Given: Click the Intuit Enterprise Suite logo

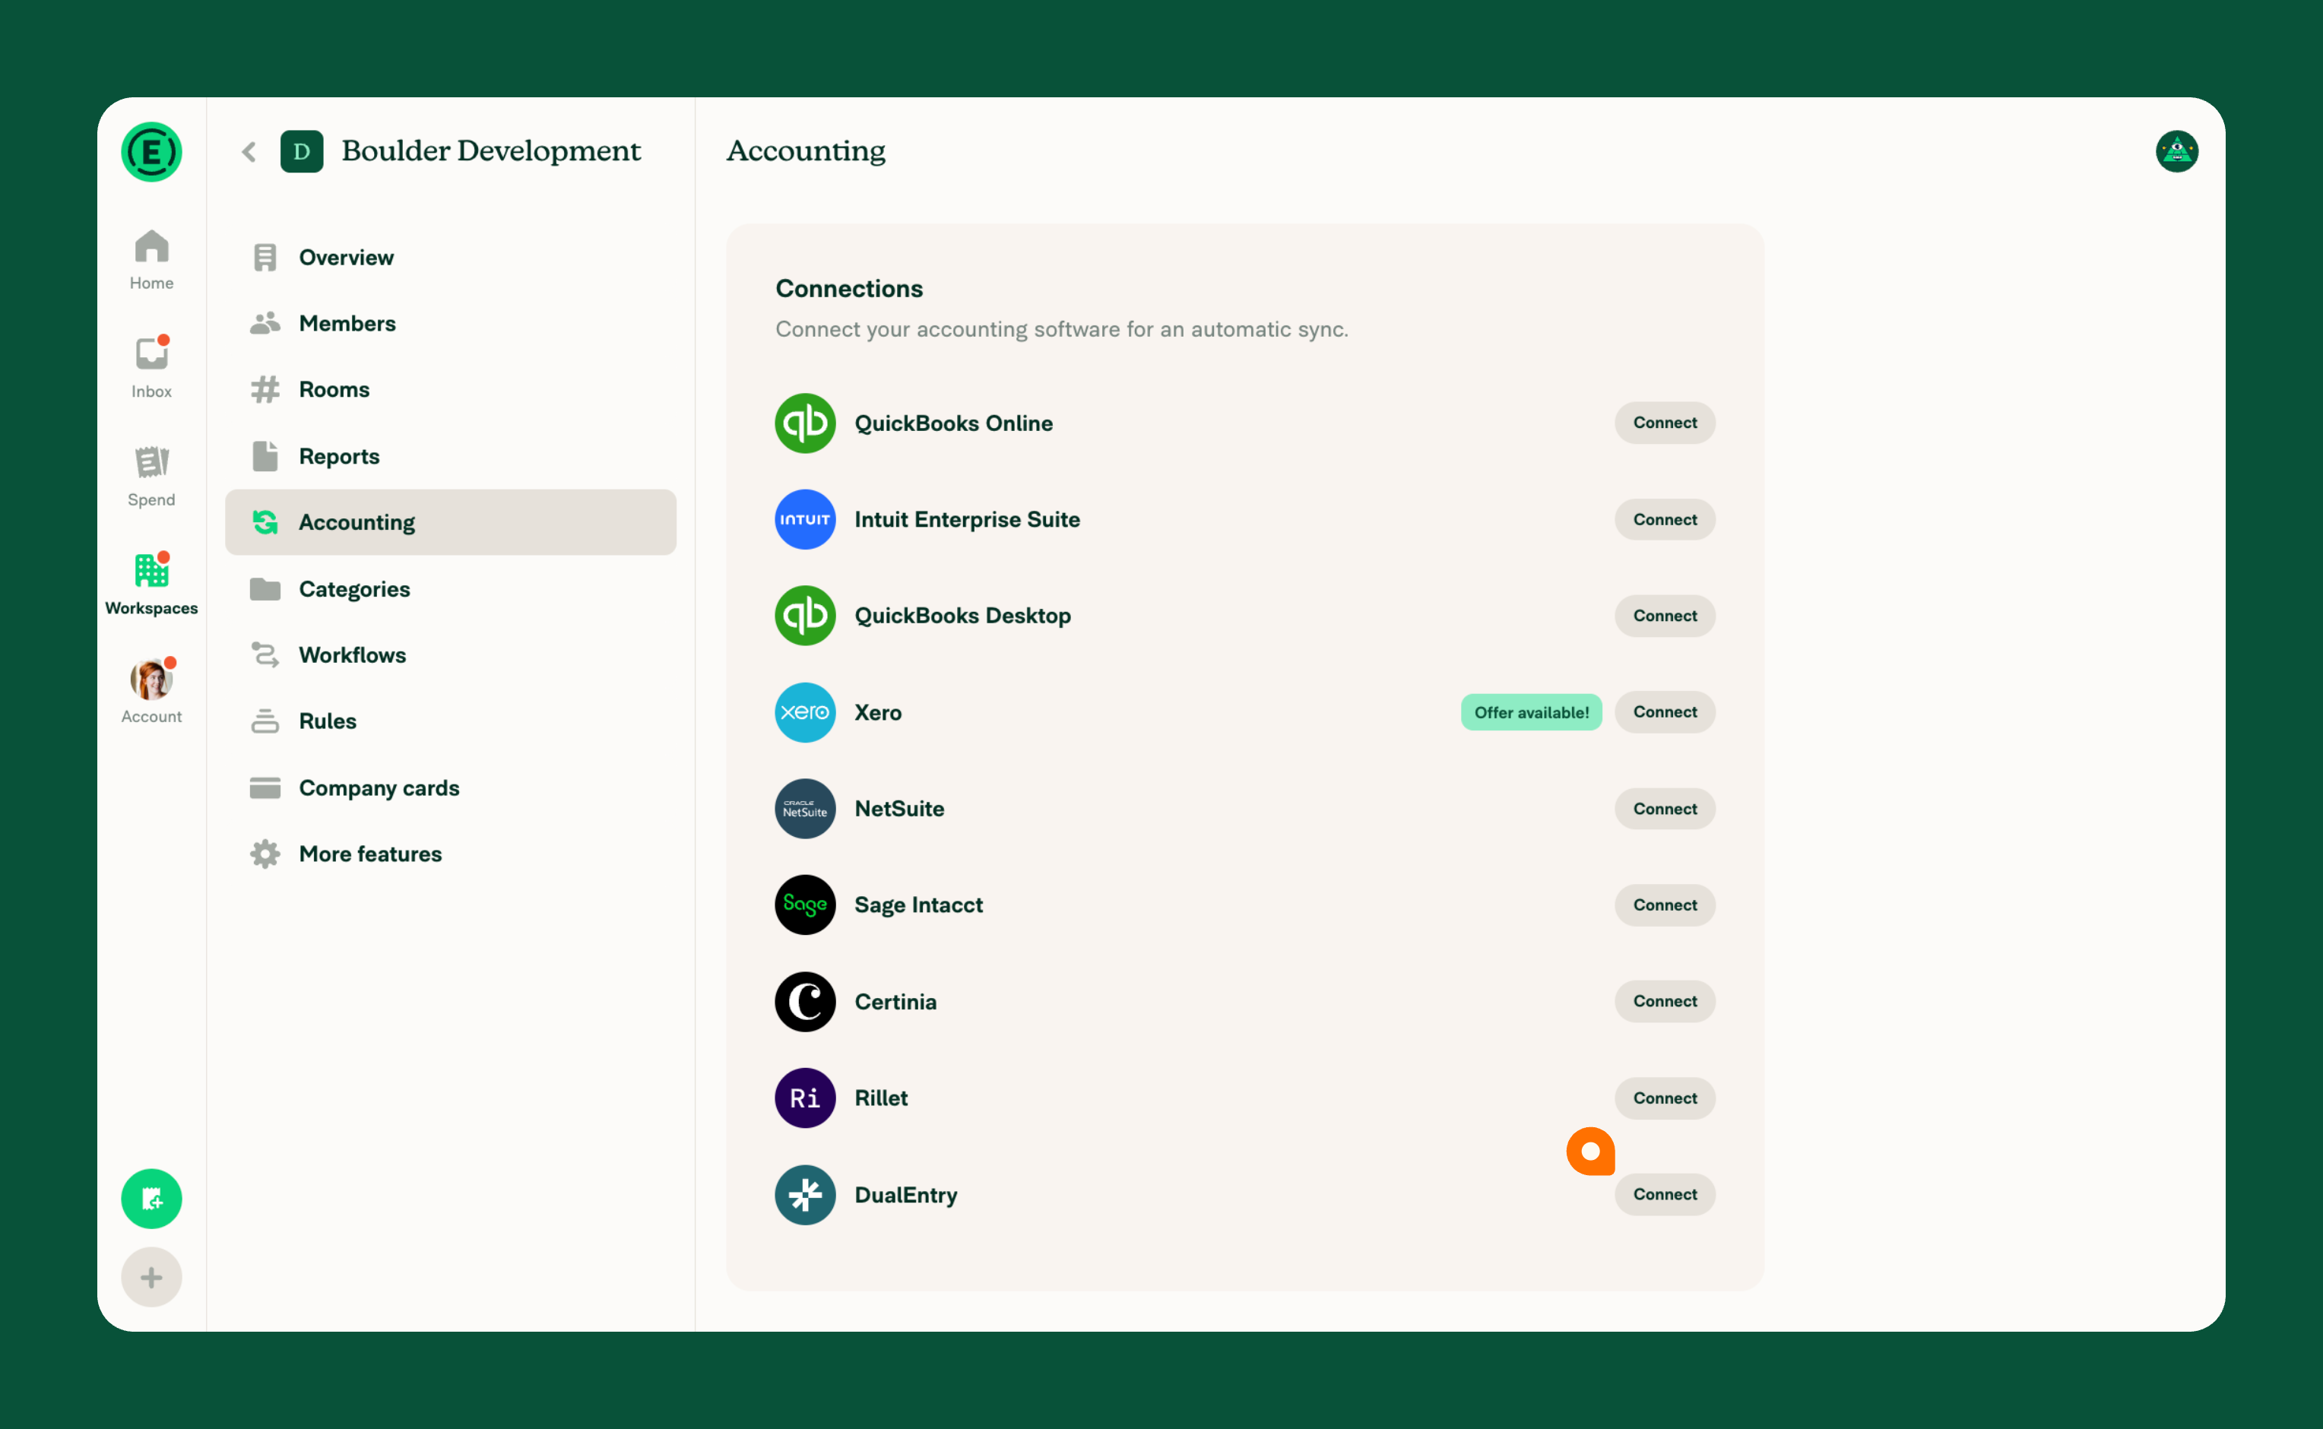Looking at the screenshot, I should 805,519.
